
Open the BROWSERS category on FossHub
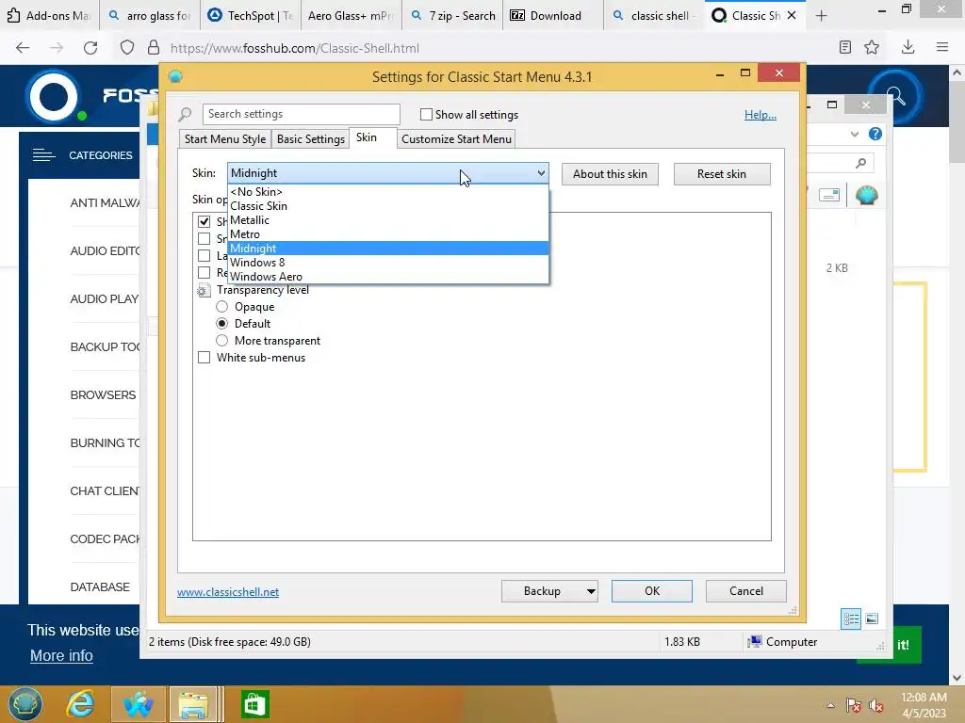[x=103, y=394]
